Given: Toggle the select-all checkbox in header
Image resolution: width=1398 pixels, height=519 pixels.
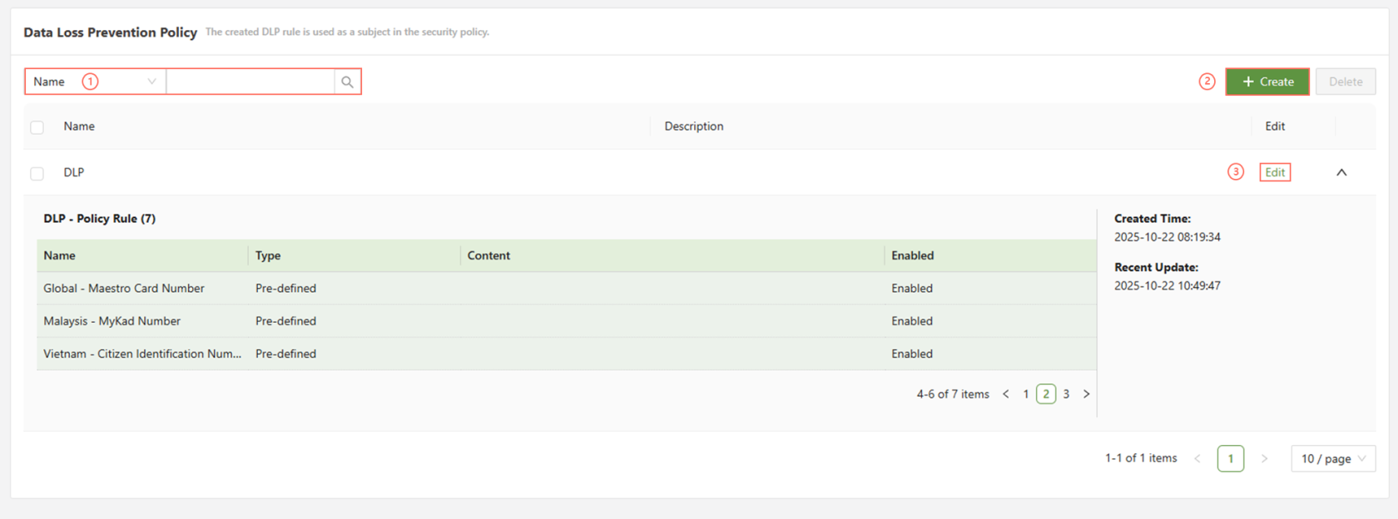Looking at the screenshot, I should [x=37, y=127].
